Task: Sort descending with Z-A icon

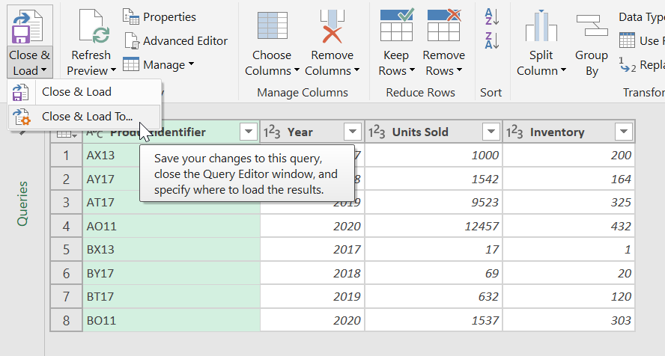Action: [x=491, y=40]
